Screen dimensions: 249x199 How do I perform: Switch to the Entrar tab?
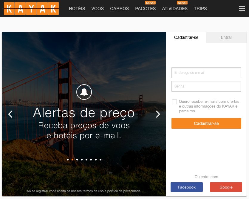click(226, 37)
